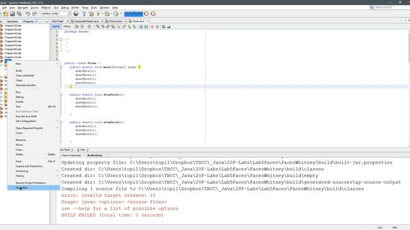Select Properties in the context menu

pyautogui.click(x=33, y=187)
